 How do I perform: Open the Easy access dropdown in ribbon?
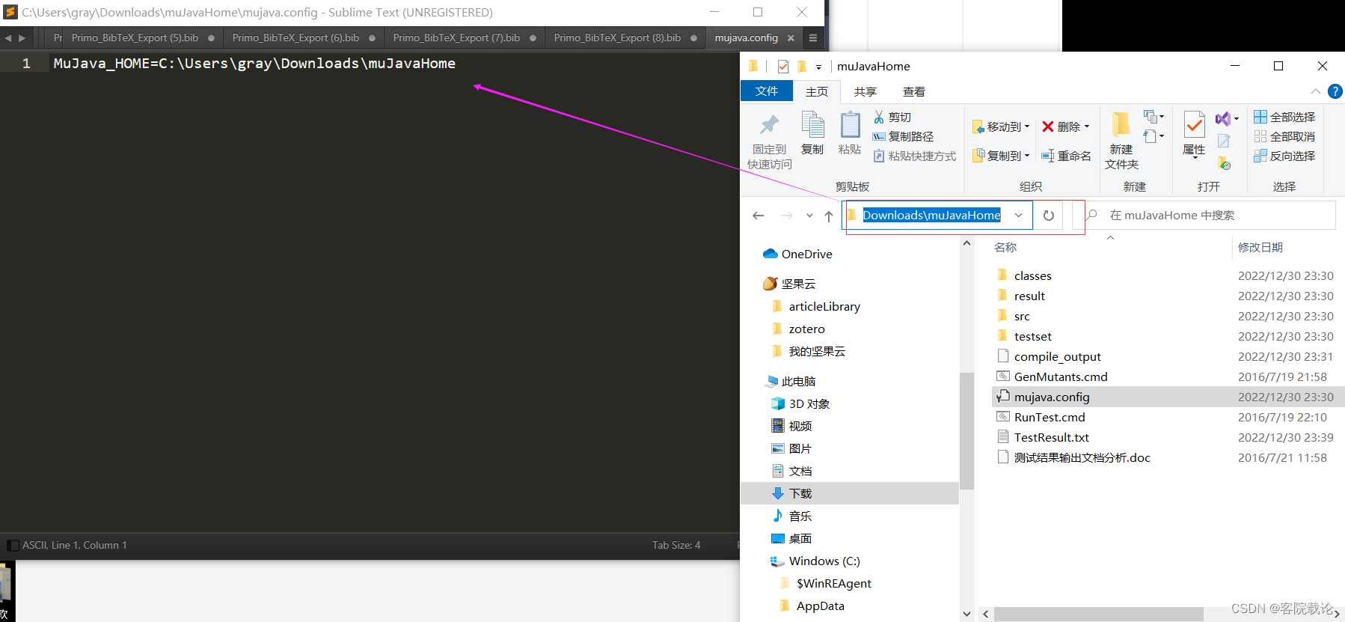coord(1153,136)
